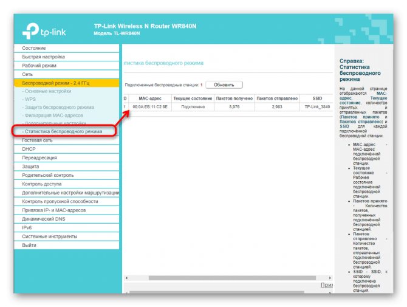407x307 pixels.
Task: Click Выйти to log out
Action: click(x=67, y=245)
